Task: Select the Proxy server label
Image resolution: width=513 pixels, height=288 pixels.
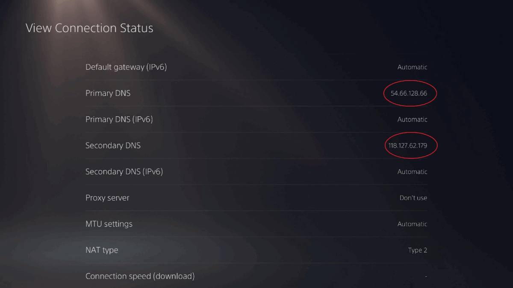Action: [x=107, y=198]
